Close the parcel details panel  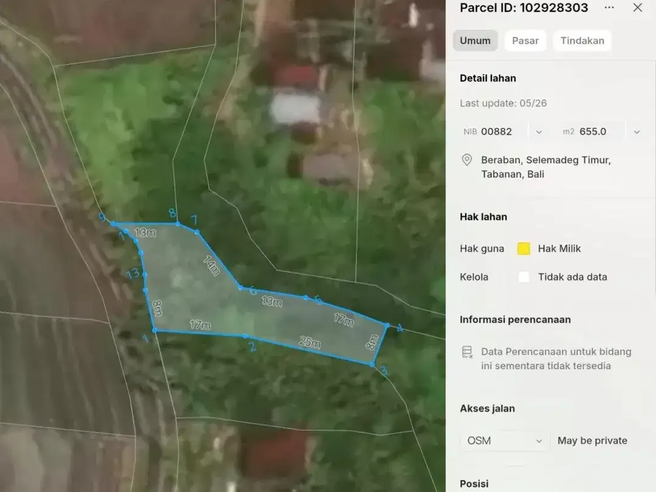[x=638, y=7]
